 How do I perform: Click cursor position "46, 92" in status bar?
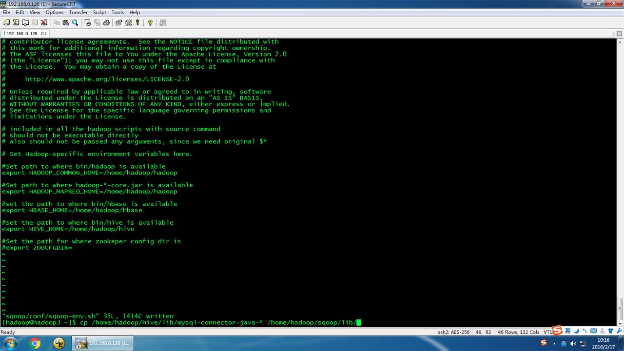point(483,332)
